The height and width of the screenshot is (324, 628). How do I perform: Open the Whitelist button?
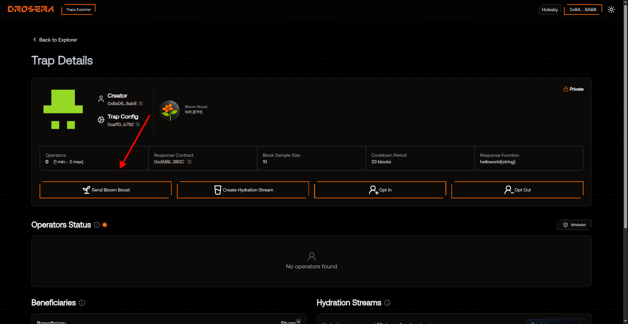(574, 225)
